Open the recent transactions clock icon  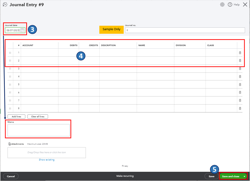(5, 4)
